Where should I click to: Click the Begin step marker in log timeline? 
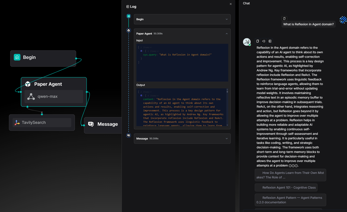[129, 16]
